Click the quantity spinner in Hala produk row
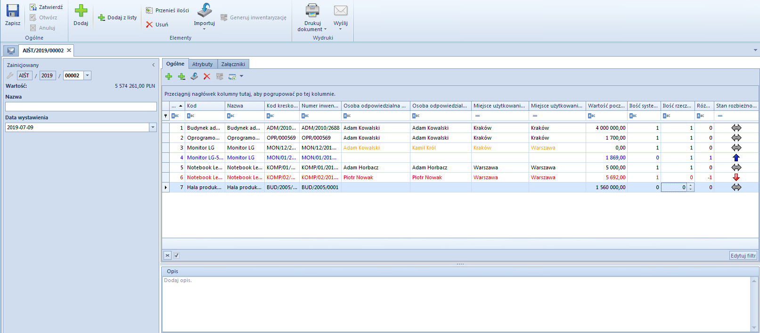 (690, 187)
